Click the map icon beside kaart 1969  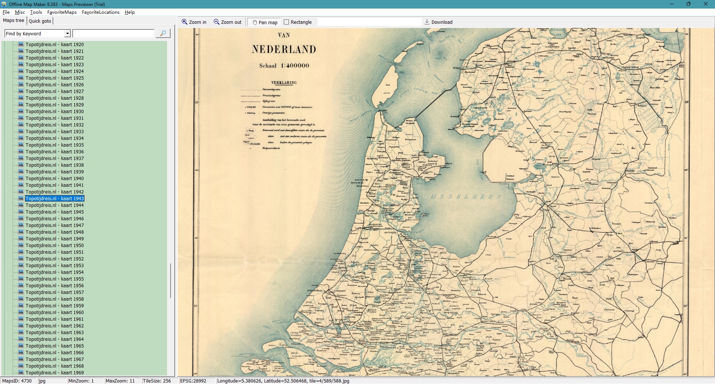(x=21, y=372)
